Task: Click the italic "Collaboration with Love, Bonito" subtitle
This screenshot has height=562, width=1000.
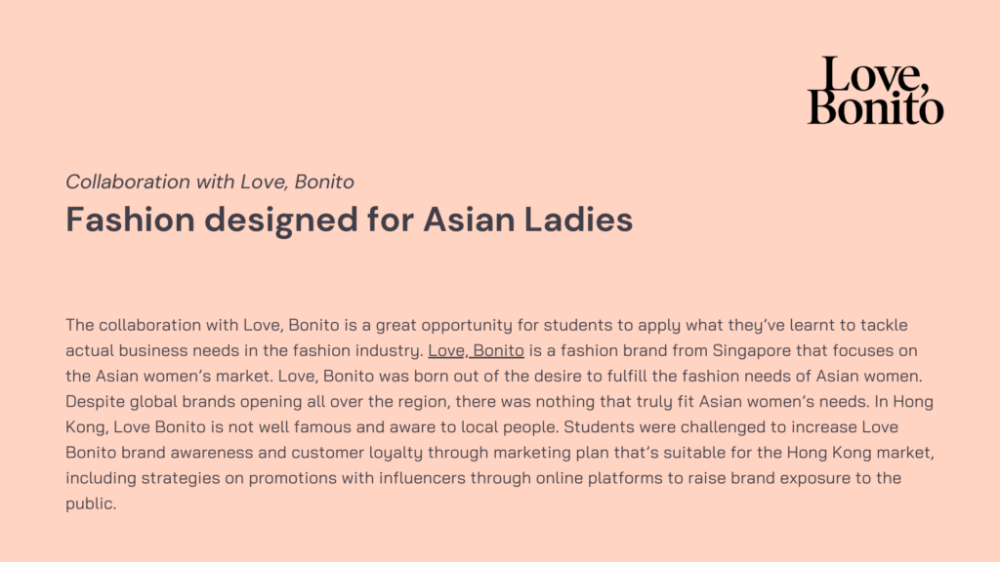Action: click(209, 181)
